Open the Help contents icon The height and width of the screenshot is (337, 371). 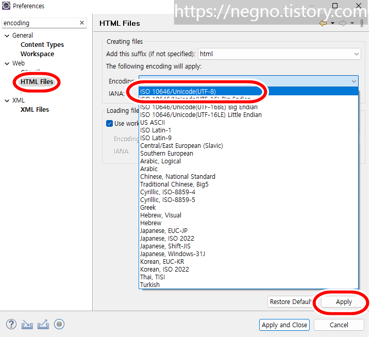pyautogui.click(x=11, y=324)
